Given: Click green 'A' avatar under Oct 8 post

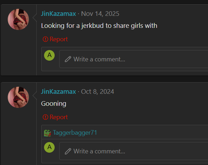Looking at the screenshot, I should click(49, 147).
